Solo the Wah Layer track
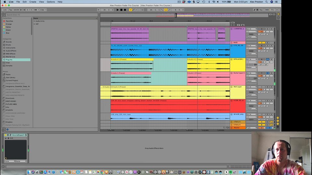312x175 pixels. 267,87
